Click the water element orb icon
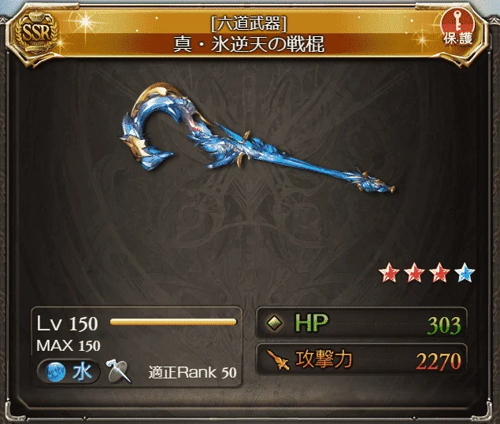This screenshot has height=424, width=500. [x=55, y=372]
